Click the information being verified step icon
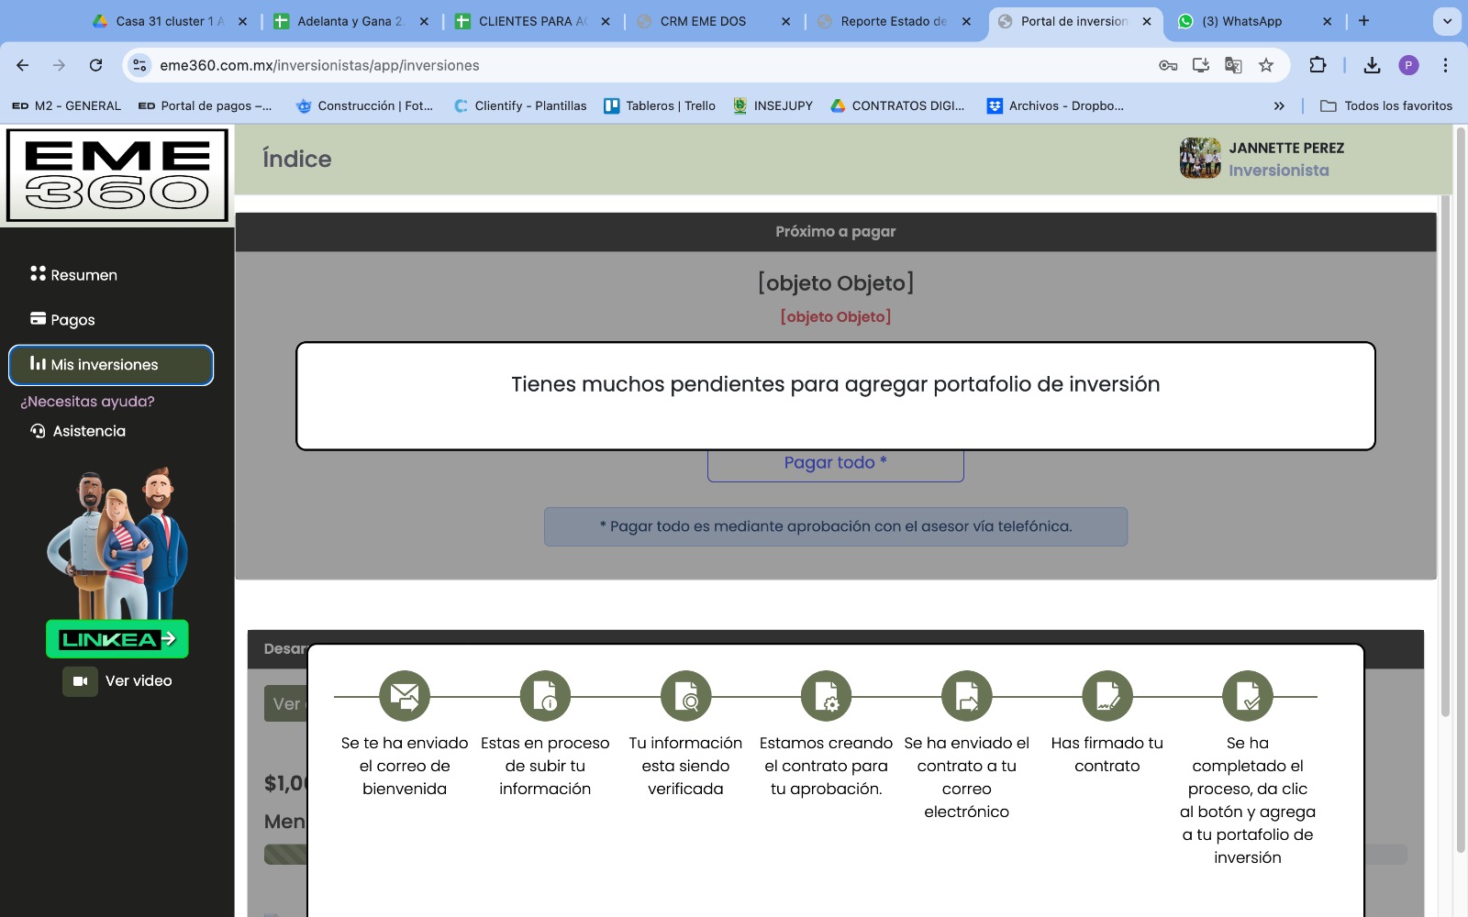The height and width of the screenshot is (917, 1468). pos(685,696)
